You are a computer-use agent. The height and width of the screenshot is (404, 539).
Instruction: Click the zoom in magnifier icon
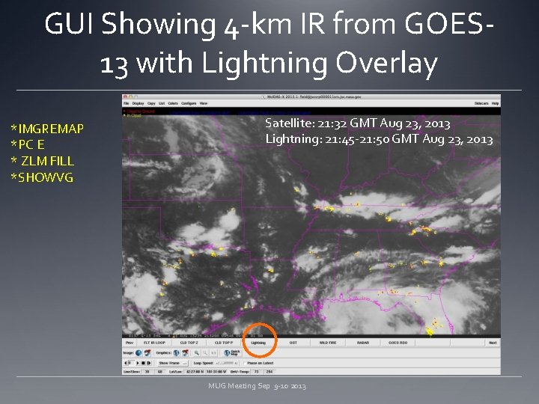197,353
